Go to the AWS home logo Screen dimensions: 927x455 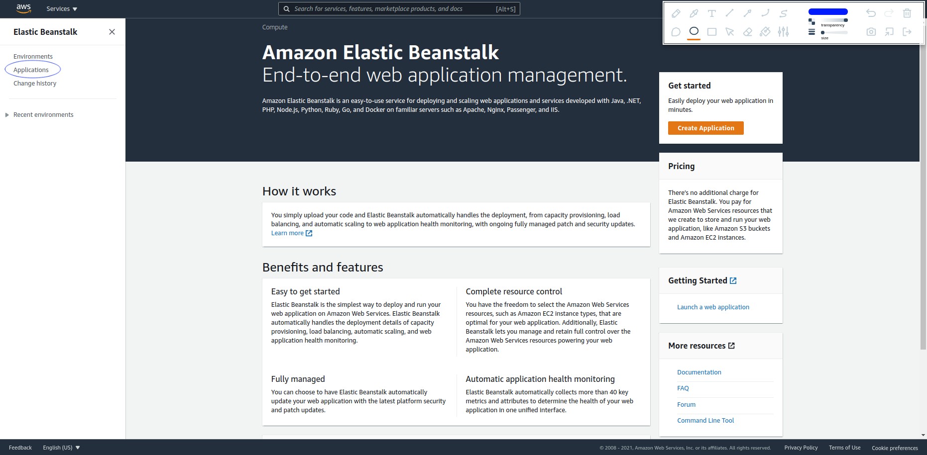23,8
